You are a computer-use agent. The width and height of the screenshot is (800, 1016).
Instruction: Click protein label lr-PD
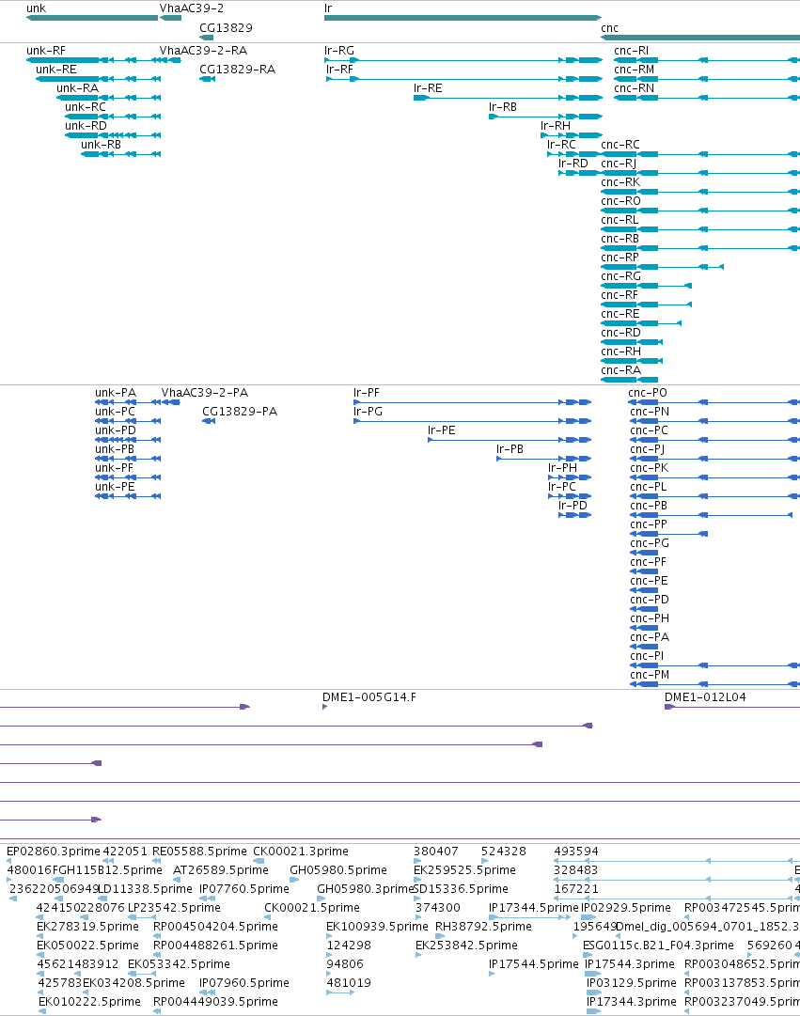[x=573, y=506]
